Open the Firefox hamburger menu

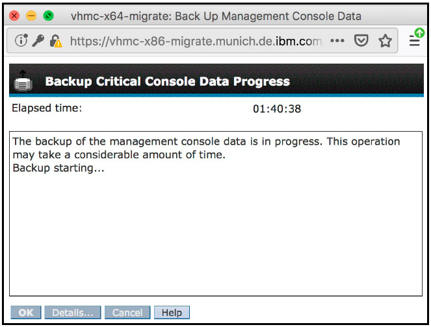click(415, 41)
